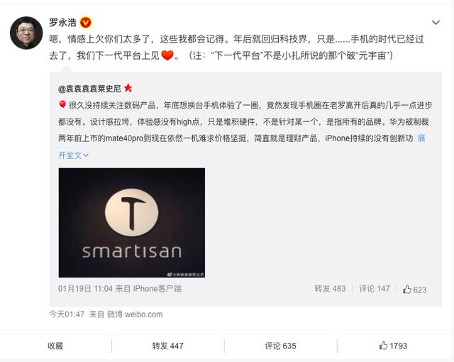Open the 微博 weibo.com source link
The width and height of the screenshot is (454, 362).
point(135,314)
